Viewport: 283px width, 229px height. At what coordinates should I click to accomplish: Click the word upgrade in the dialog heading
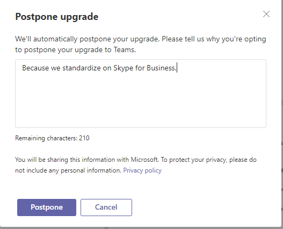(x=79, y=17)
